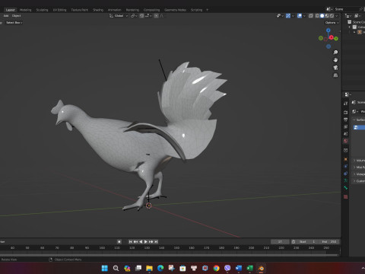Open the Collection properties tab icon

pyautogui.click(x=345, y=150)
